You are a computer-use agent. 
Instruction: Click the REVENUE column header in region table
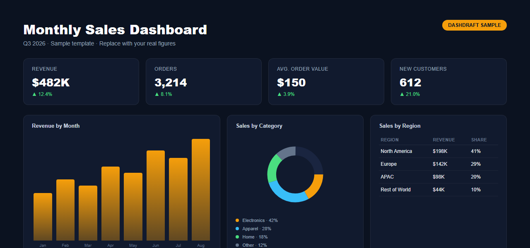pyautogui.click(x=444, y=140)
